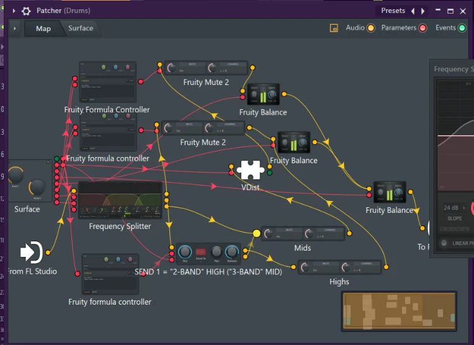Click the Dry knob on Send module

(x=185, y=252)
